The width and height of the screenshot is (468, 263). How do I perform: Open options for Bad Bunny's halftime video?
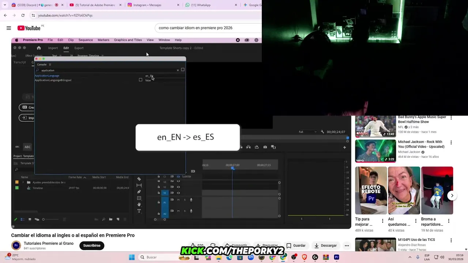click(x=451, y=118)
